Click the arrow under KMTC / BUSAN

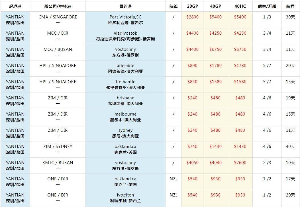tap(58, 168)
